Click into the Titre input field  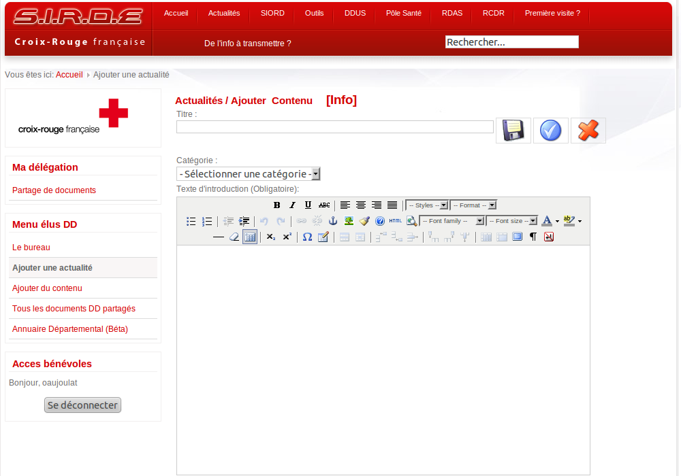pyautogui.click(x=334, y=127)
